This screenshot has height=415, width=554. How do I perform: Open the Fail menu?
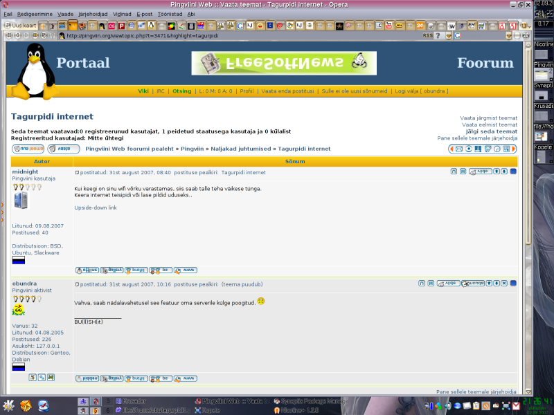[x=8, y=14]
